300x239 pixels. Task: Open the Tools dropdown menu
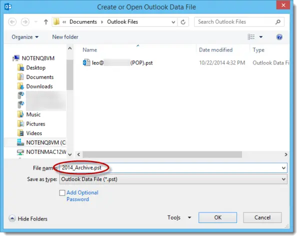click(179, 217)
